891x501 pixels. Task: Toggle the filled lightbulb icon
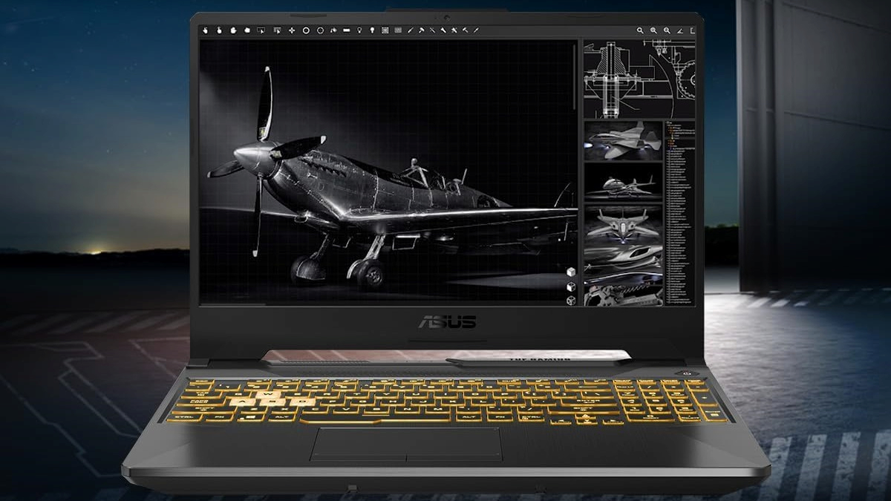[372, 30]
